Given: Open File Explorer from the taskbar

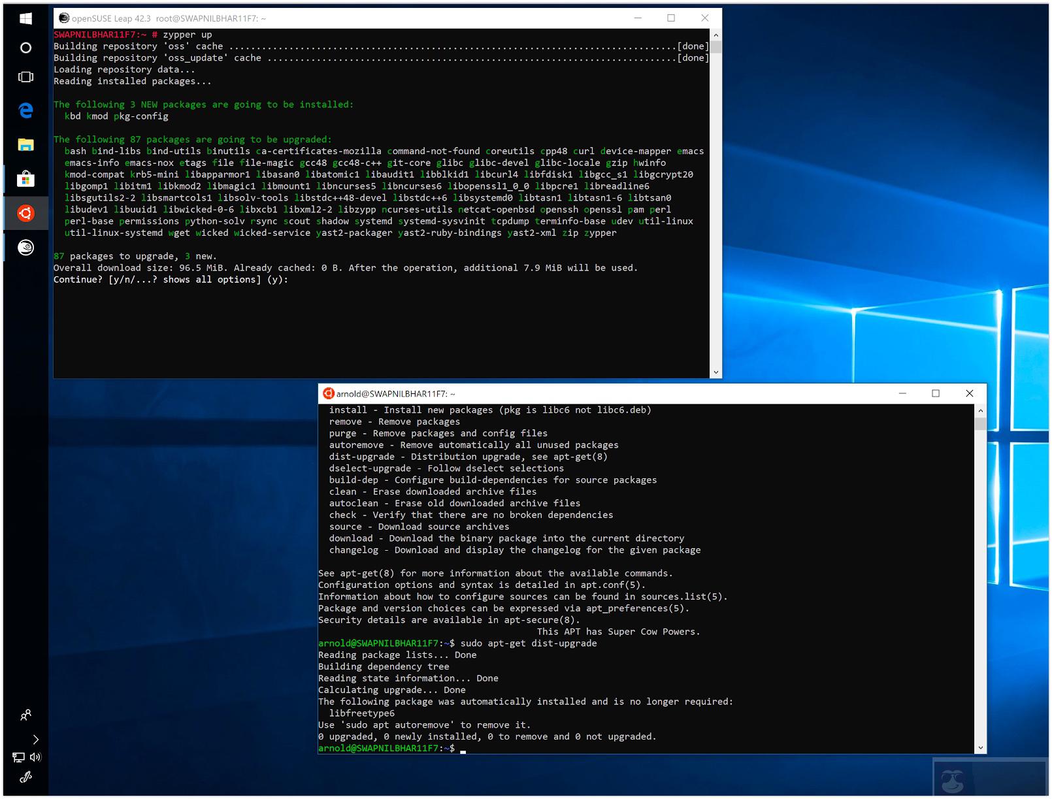Looking at the screenshot, I should pyautogui.click(x=26, y=145).
